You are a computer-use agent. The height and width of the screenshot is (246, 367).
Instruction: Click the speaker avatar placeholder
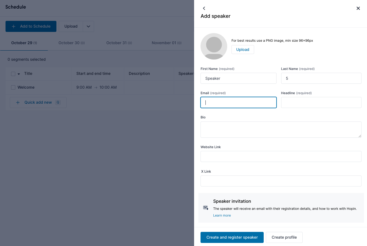pyautogui.click(x=214, y=46)
